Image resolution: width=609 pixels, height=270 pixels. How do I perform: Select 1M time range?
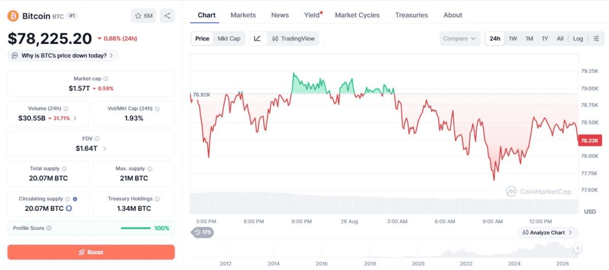[529, 38]
